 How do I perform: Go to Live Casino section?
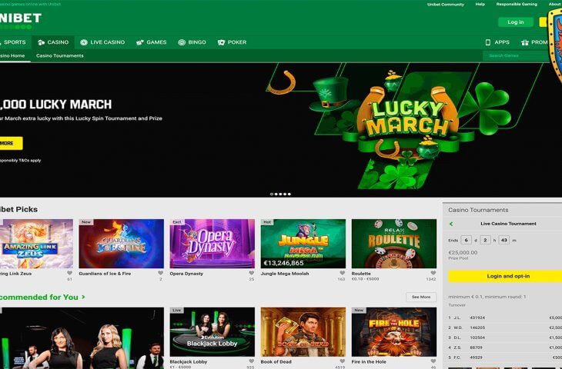pos(102,42)
